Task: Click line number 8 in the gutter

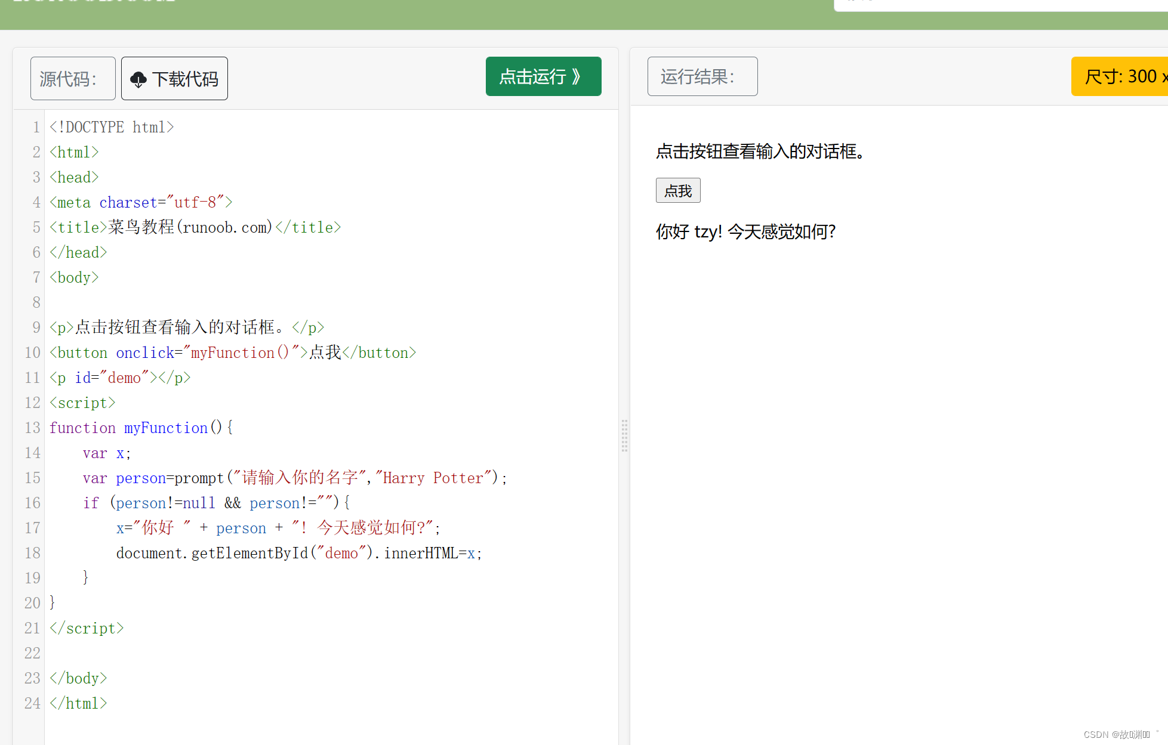Action: click(36, 302)
